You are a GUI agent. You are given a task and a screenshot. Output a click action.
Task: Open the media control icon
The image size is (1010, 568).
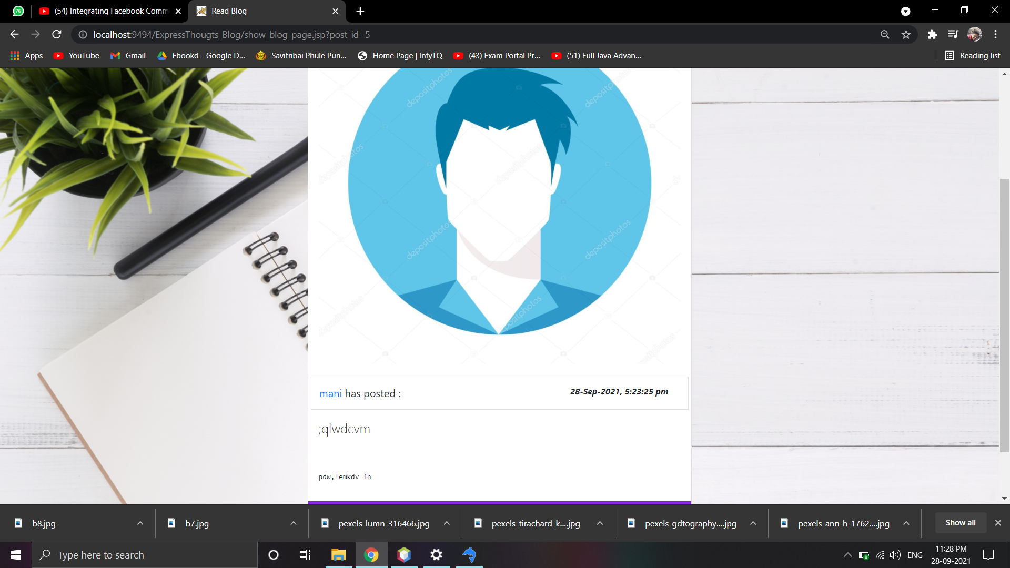pyautogui.click(x=953, y=35)
